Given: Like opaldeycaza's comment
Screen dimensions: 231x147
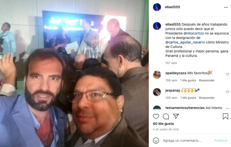Looking at the screenshot, I should (x=227, y=75).
